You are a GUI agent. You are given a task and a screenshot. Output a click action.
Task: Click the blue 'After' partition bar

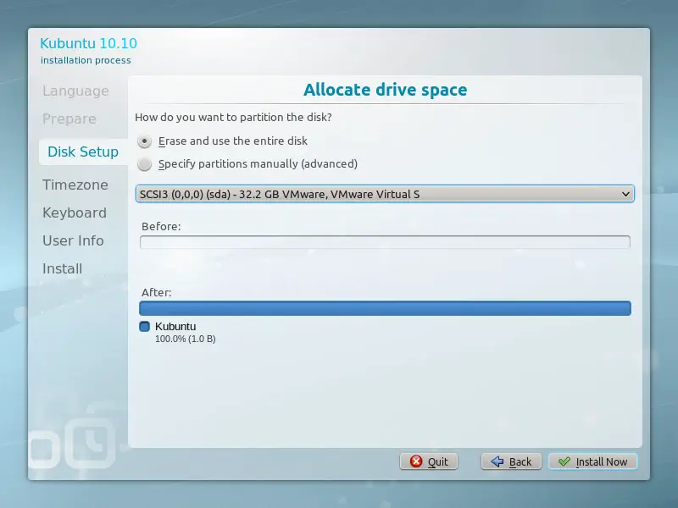pos(385,308)
